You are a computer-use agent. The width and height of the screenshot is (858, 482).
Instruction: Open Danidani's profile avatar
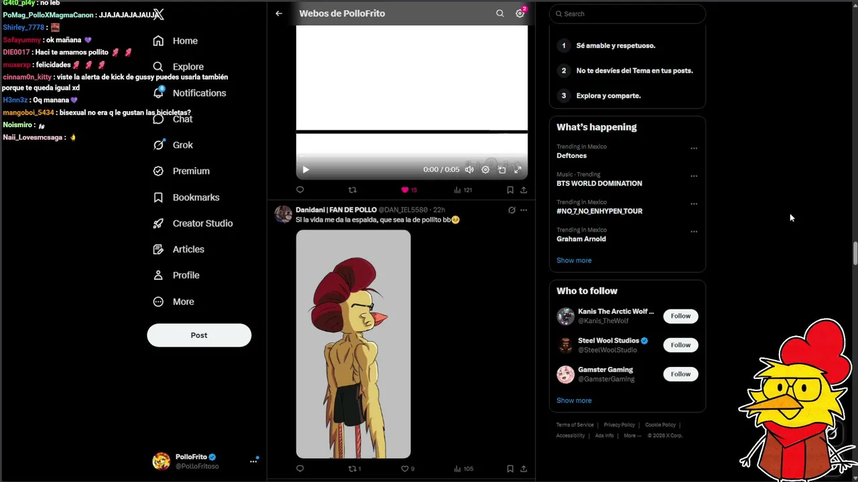[284, 214]
